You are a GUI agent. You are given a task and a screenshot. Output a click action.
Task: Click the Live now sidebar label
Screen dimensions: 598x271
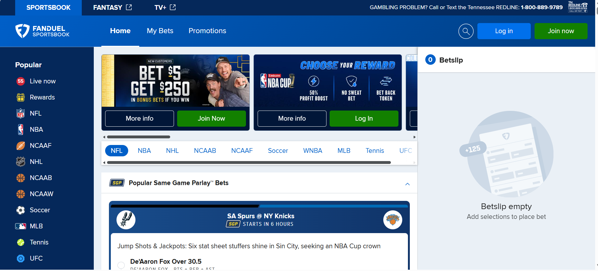pos(43,81)
